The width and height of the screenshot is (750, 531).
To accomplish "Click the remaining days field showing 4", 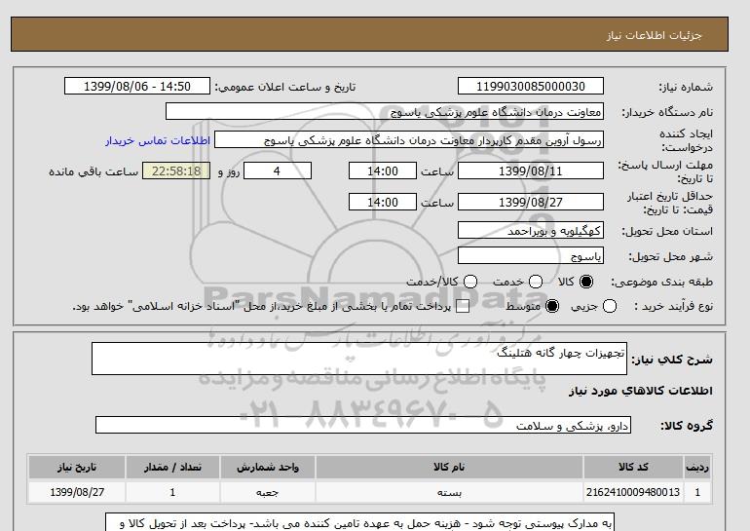I will coord(278,171).
